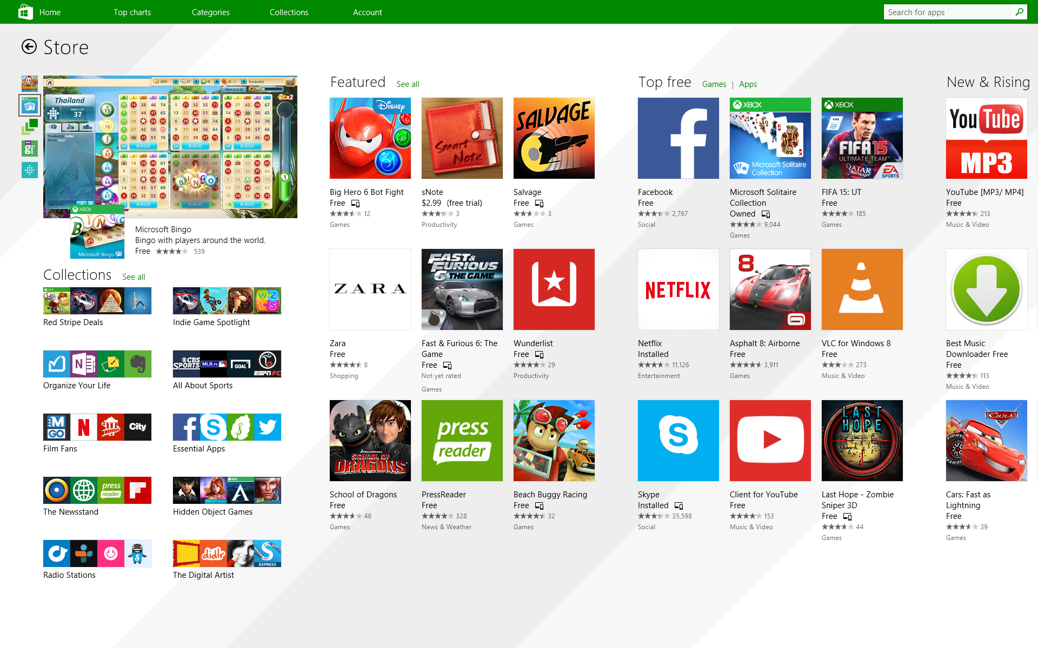Open Categories menu item
Image resolution: width=1038 pixels, height=648 pixels.
211,11
